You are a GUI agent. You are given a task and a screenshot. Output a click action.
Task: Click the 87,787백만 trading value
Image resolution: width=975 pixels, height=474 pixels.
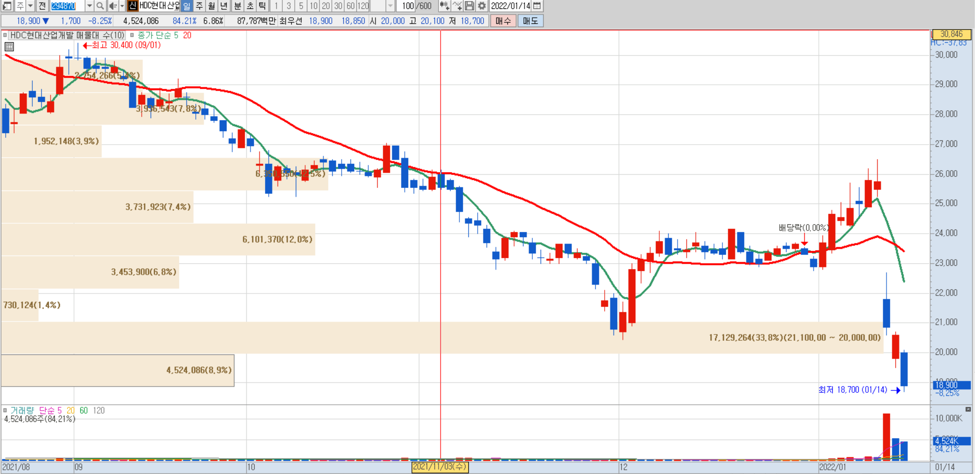pyautogui.click(x=256, y=21)
